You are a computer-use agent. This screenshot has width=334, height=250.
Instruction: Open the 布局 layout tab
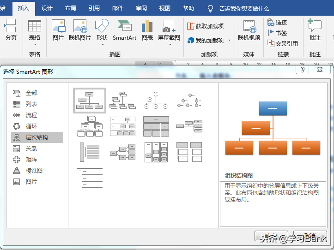[71, 8]
